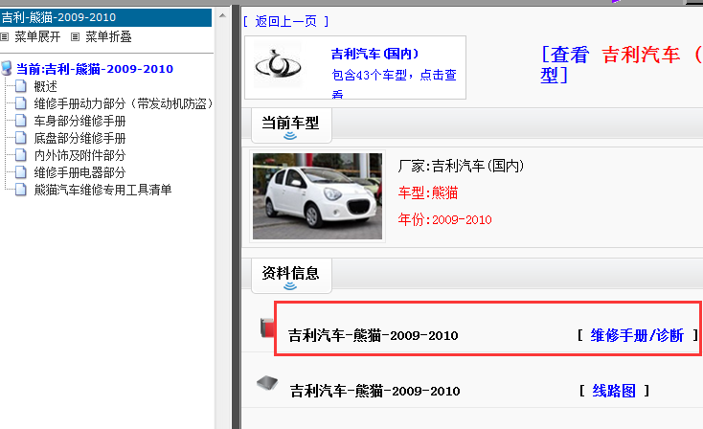
Task: Click the 菜单折叠 collapse-menu icon
Action: point(76,36)
